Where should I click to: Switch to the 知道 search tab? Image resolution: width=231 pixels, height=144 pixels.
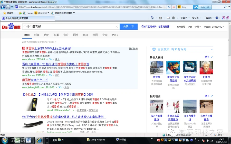tap(56, 35)
